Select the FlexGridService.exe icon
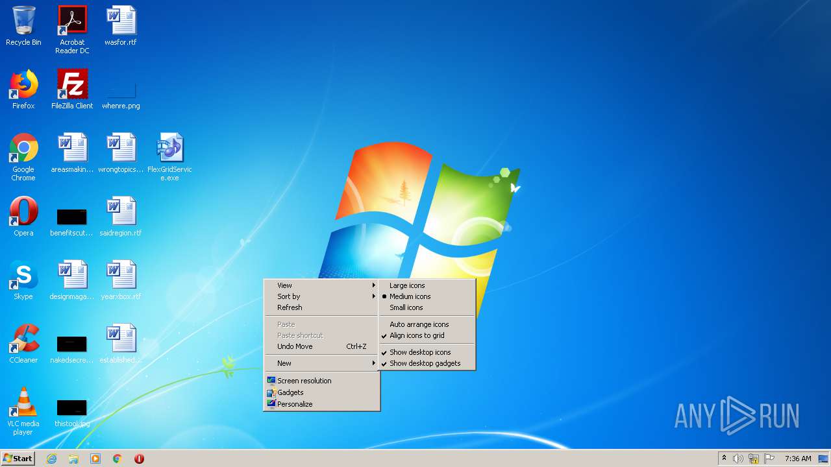The width and height of the screenshot is (831, 467). pyautogui.click(x=169, y=157)
